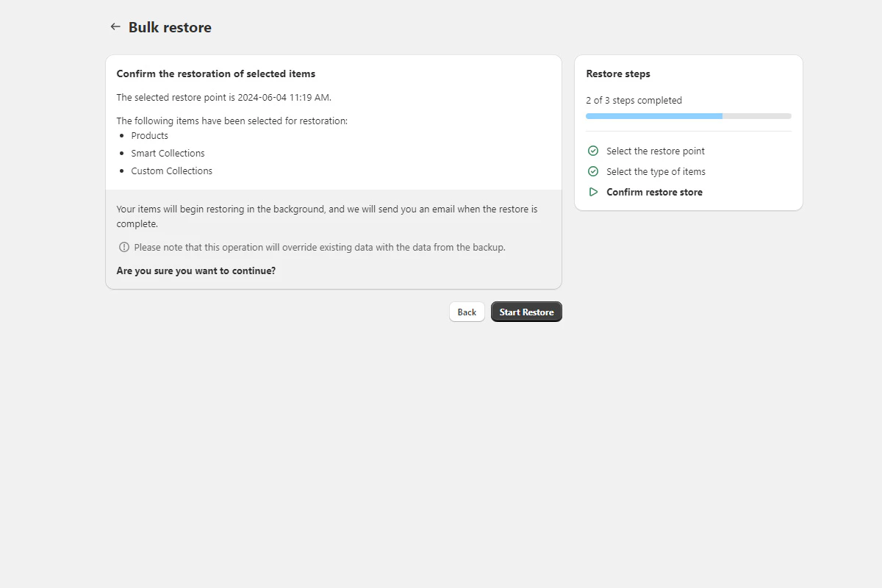Click the Back button
Image resolution: width=882 pixels, height=588 pixels.
pos(467,312)
